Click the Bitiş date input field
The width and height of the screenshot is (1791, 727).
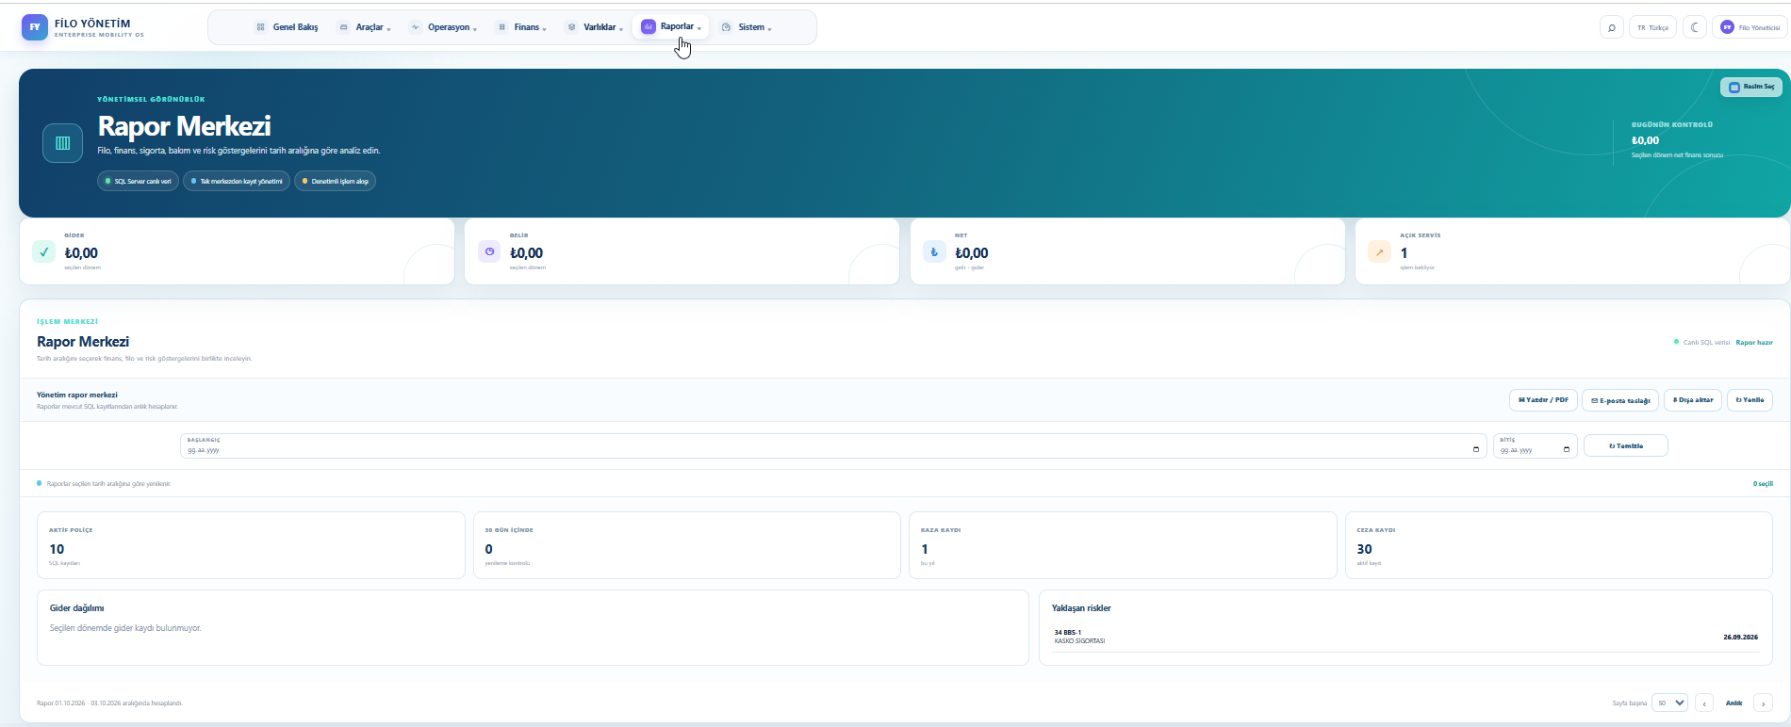(1535, 446)
